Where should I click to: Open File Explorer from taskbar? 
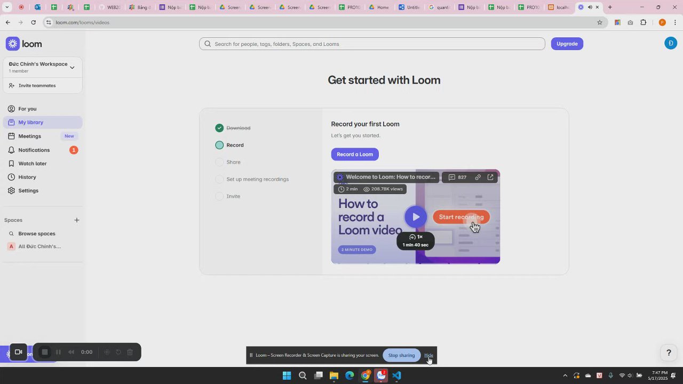pyautogui.click(x=334, y=375)
